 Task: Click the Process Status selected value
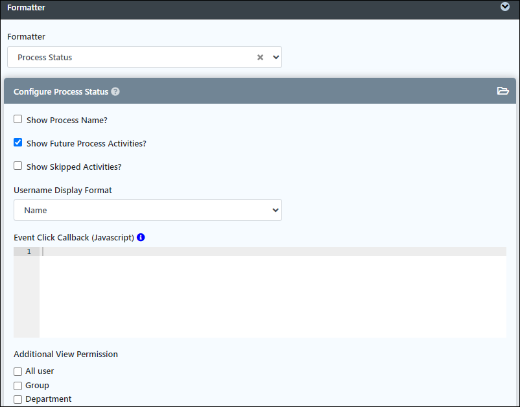(45, 57)
